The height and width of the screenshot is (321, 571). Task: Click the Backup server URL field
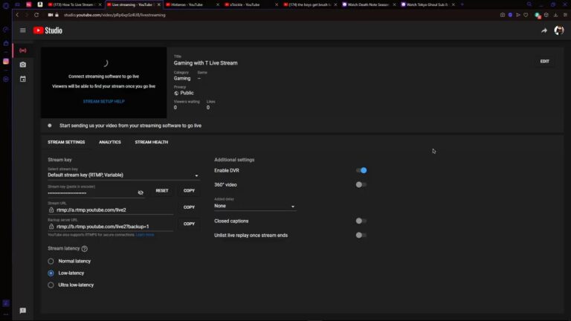(x=110, y=227)
